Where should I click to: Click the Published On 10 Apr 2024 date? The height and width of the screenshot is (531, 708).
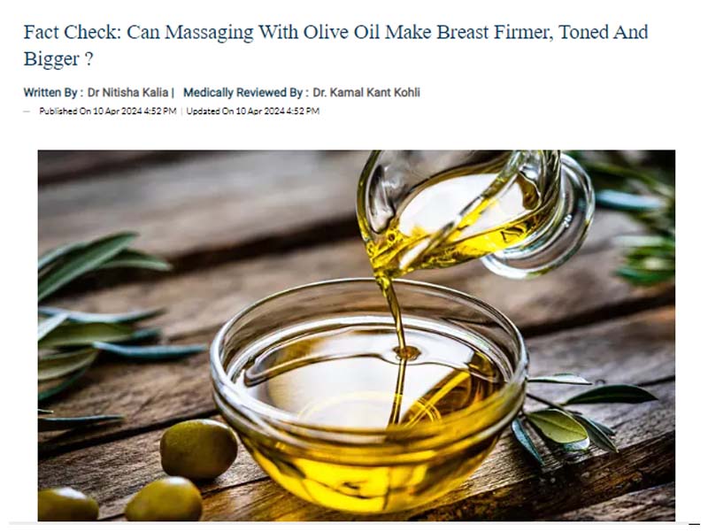107,112
